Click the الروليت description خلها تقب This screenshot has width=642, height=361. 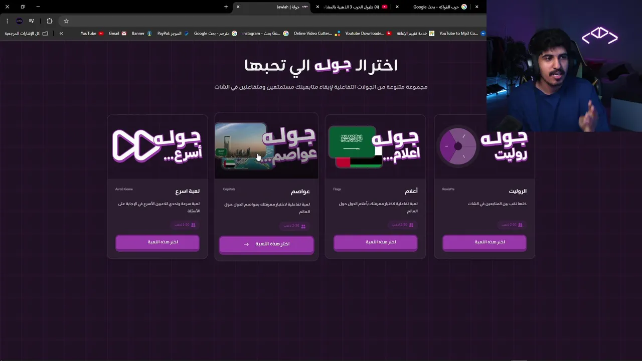point(497,204)
